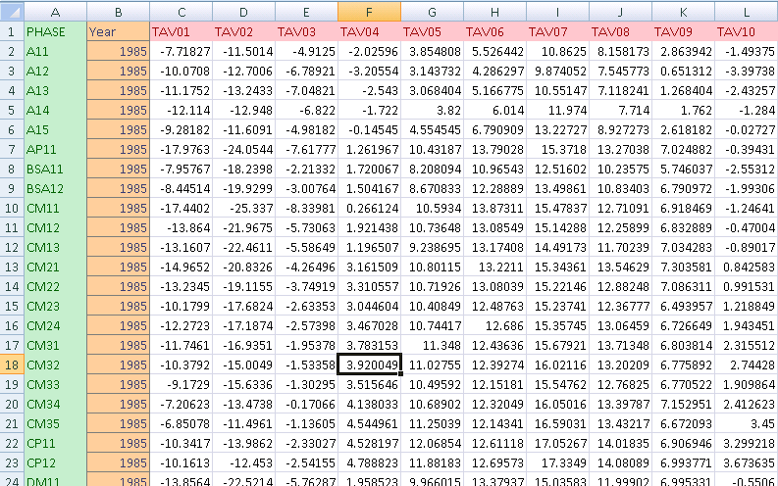778x486 pixels.
Task: Select row 10 header
Action: [11, 208]
